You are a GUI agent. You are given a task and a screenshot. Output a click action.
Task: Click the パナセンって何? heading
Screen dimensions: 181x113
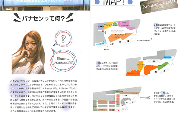43,18
